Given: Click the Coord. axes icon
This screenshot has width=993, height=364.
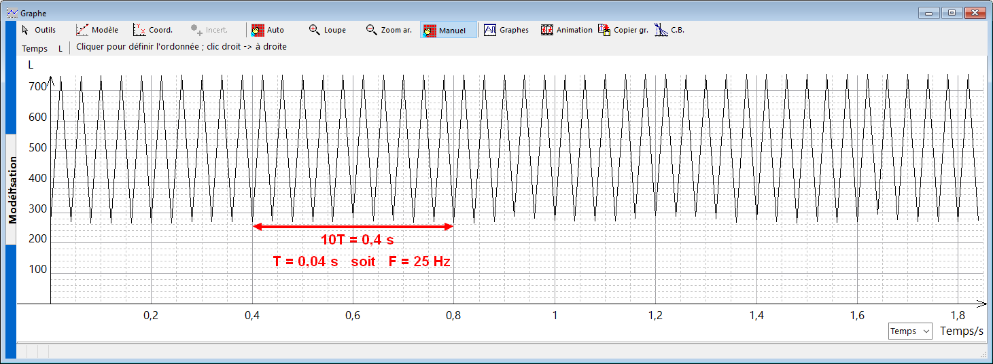Looking at the screenshot, I should pyautogui.click(x=139, y=30).
